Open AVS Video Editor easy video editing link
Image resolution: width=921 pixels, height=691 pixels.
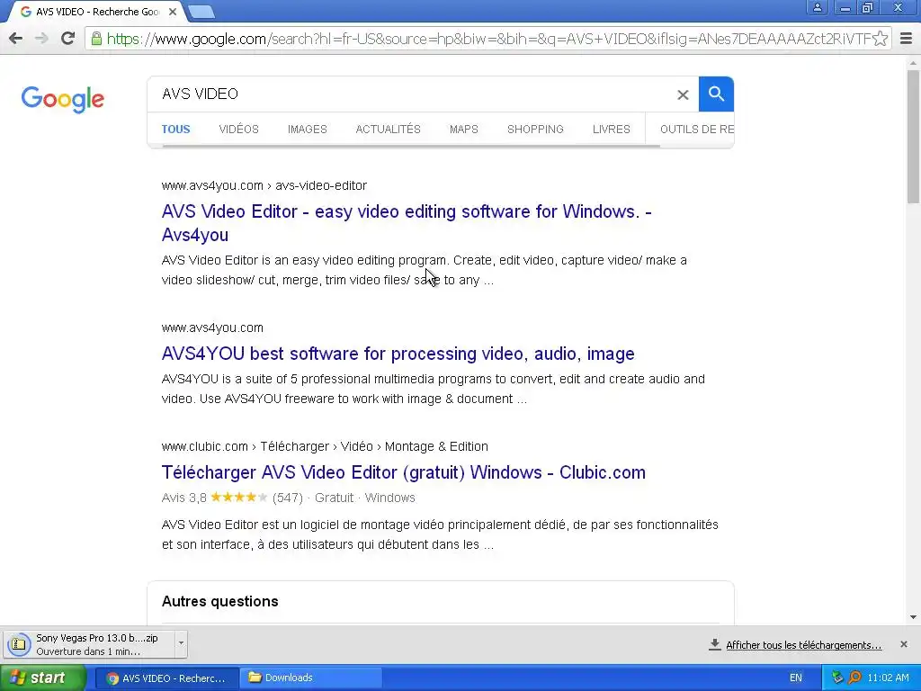(x=407, y=223)
